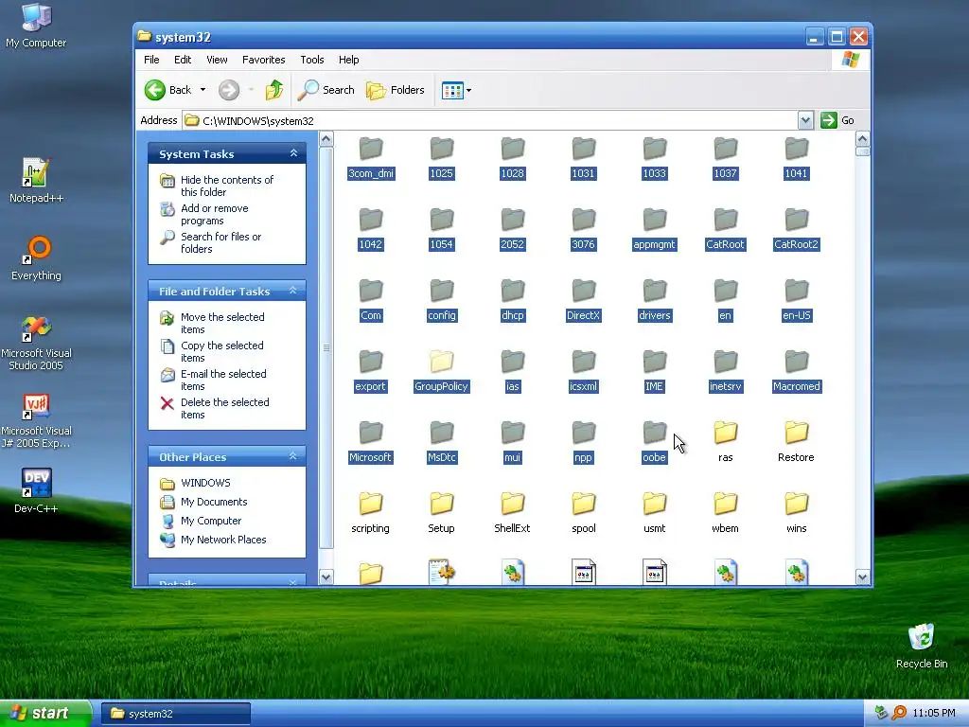The width and height of the screenshot is (969, 727).
Task: Open WINDOWS in Other Places
Action: click(x=205, y=483)
